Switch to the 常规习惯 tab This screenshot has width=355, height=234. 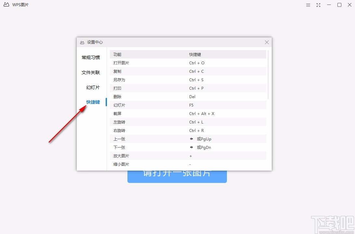[91, 57]
